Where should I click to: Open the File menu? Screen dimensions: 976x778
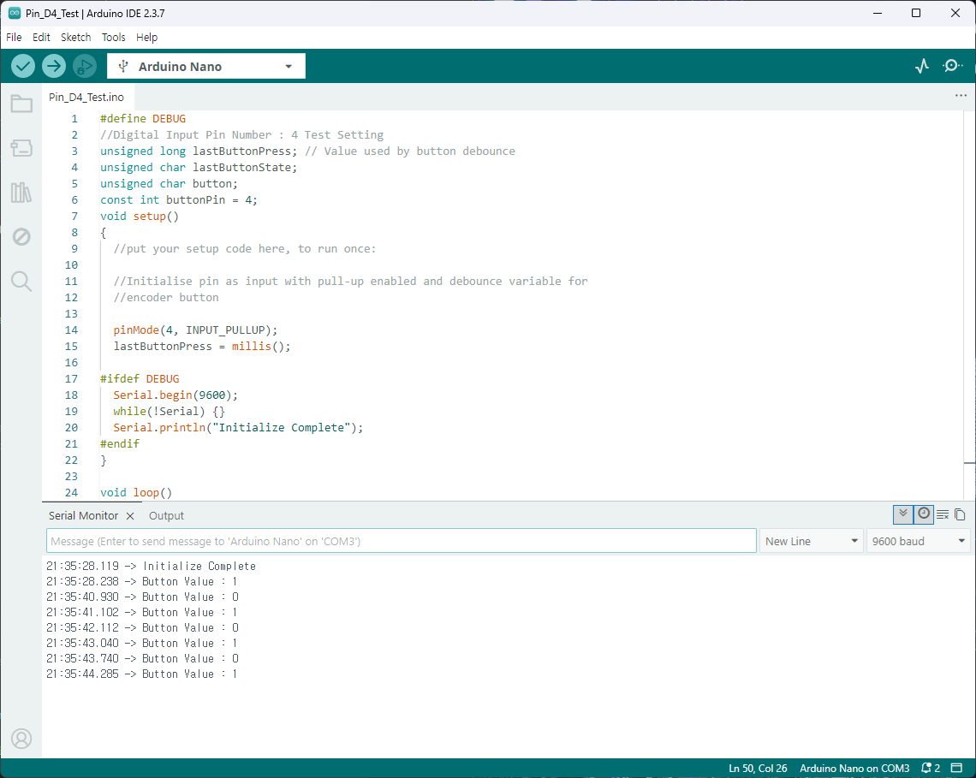14,38
